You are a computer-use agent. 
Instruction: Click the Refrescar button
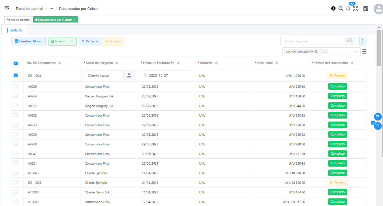point(90,41)
